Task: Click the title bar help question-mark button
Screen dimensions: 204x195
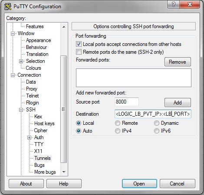Action: (174, 4)
